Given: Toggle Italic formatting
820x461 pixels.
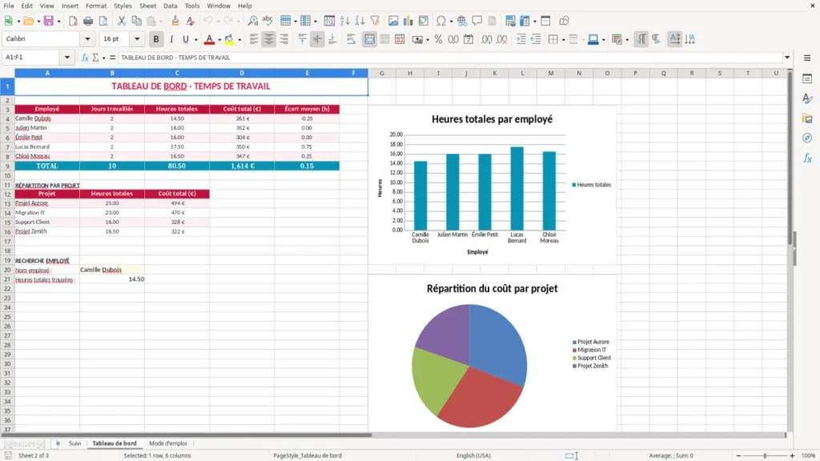Looking at the screenshot, I should click(171, 39).
